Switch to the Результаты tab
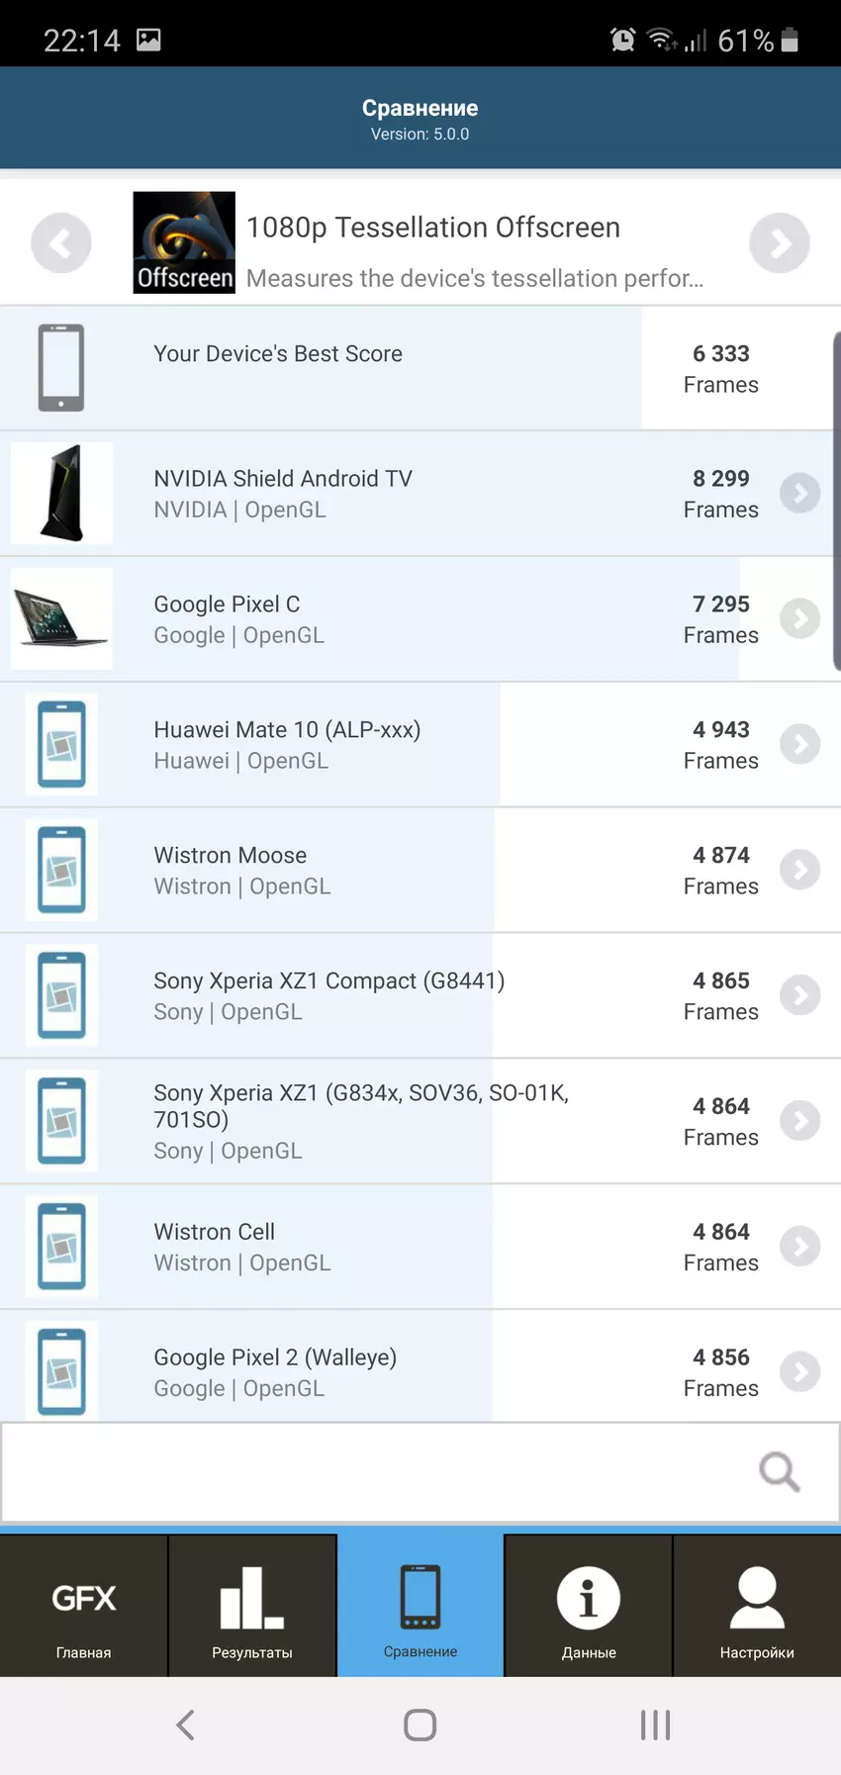This screenshot has height=1775, width=841. pos(252,1606)
